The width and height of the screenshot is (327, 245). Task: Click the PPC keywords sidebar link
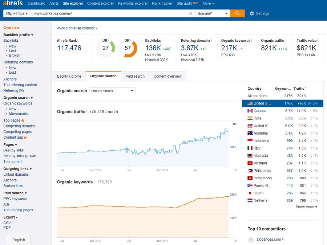15,199
